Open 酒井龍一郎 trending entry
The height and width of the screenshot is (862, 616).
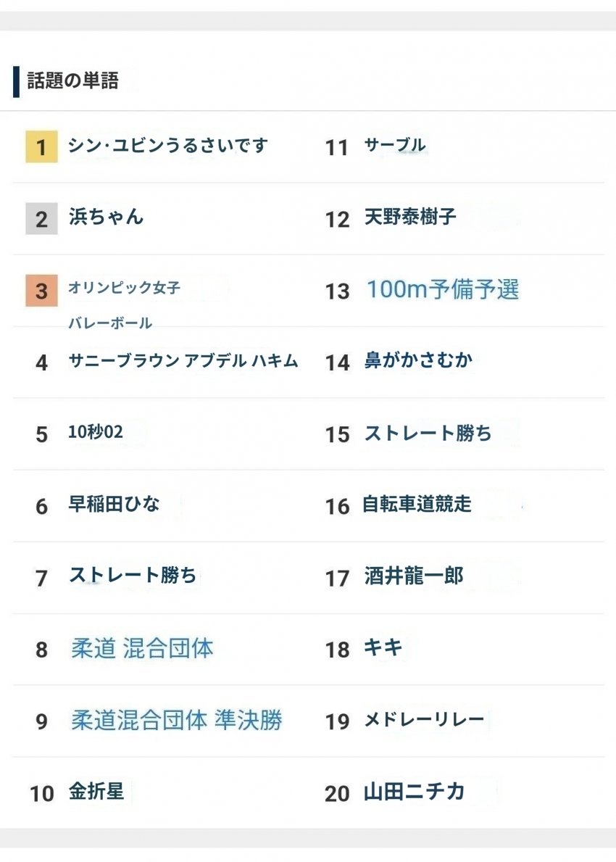click(414, 576)
